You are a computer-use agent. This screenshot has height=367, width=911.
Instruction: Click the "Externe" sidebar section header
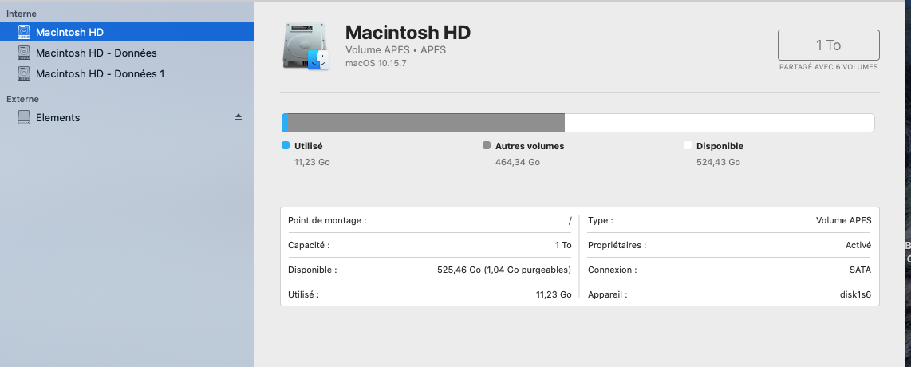pyautogui.click(x=22, y=99)
